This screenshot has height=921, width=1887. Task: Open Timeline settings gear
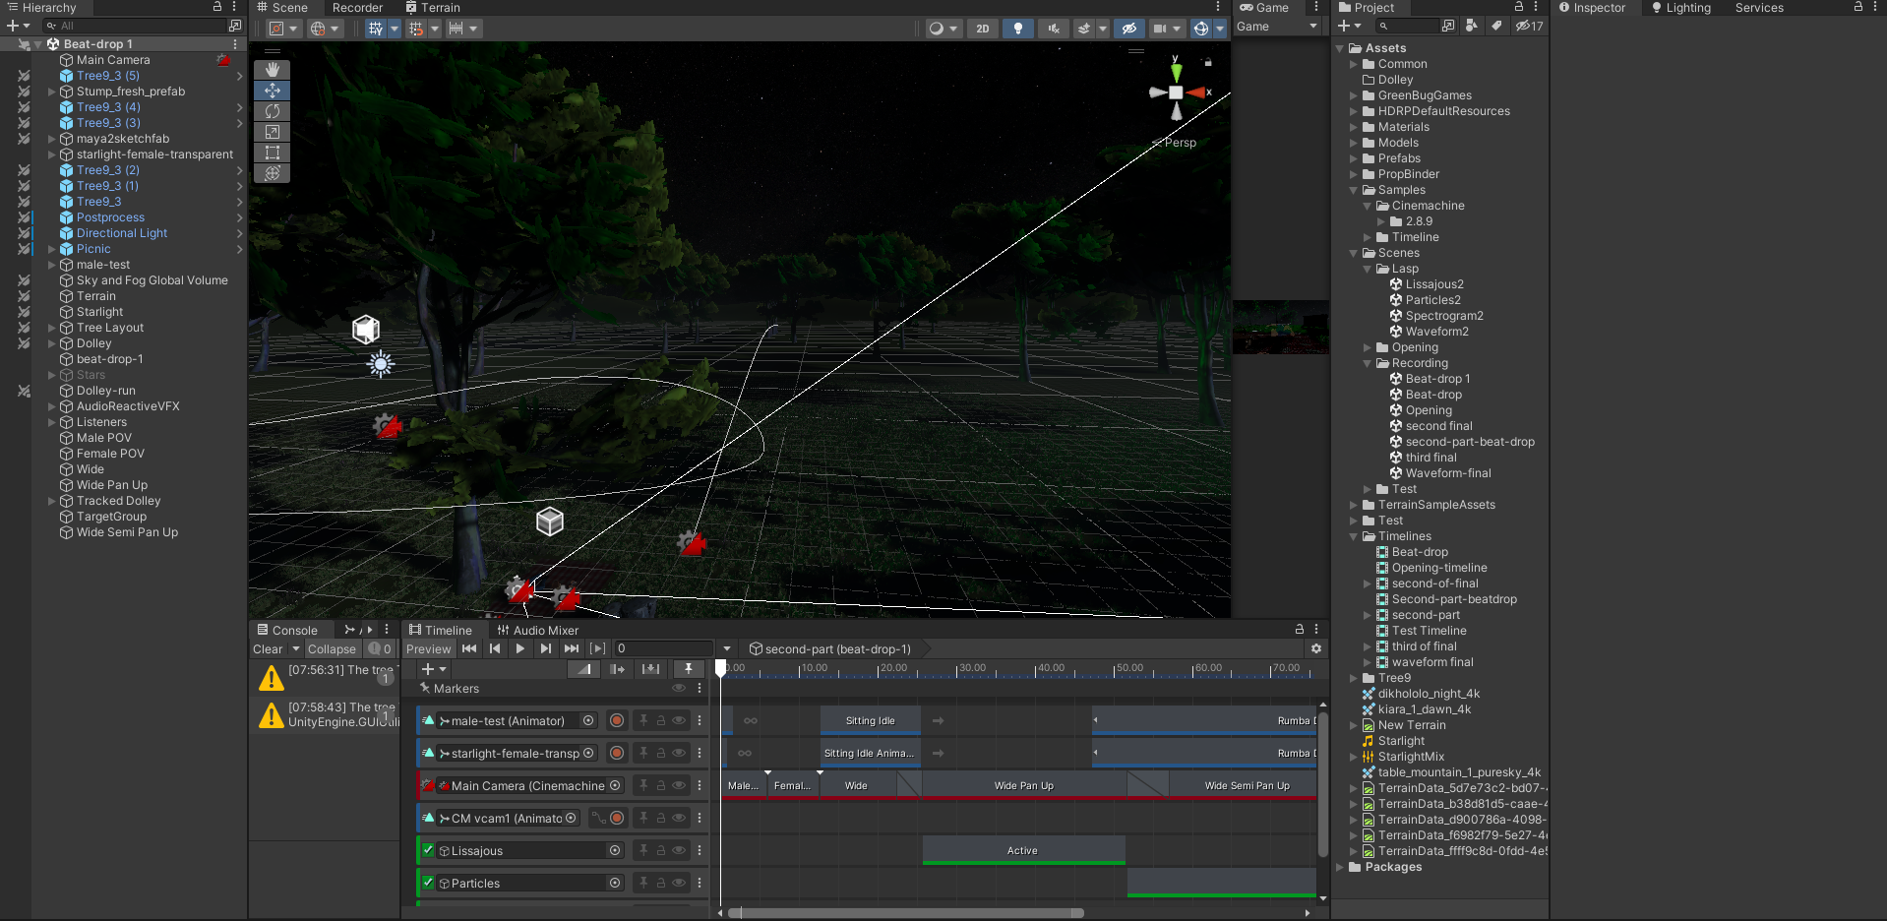point(1316,648)
